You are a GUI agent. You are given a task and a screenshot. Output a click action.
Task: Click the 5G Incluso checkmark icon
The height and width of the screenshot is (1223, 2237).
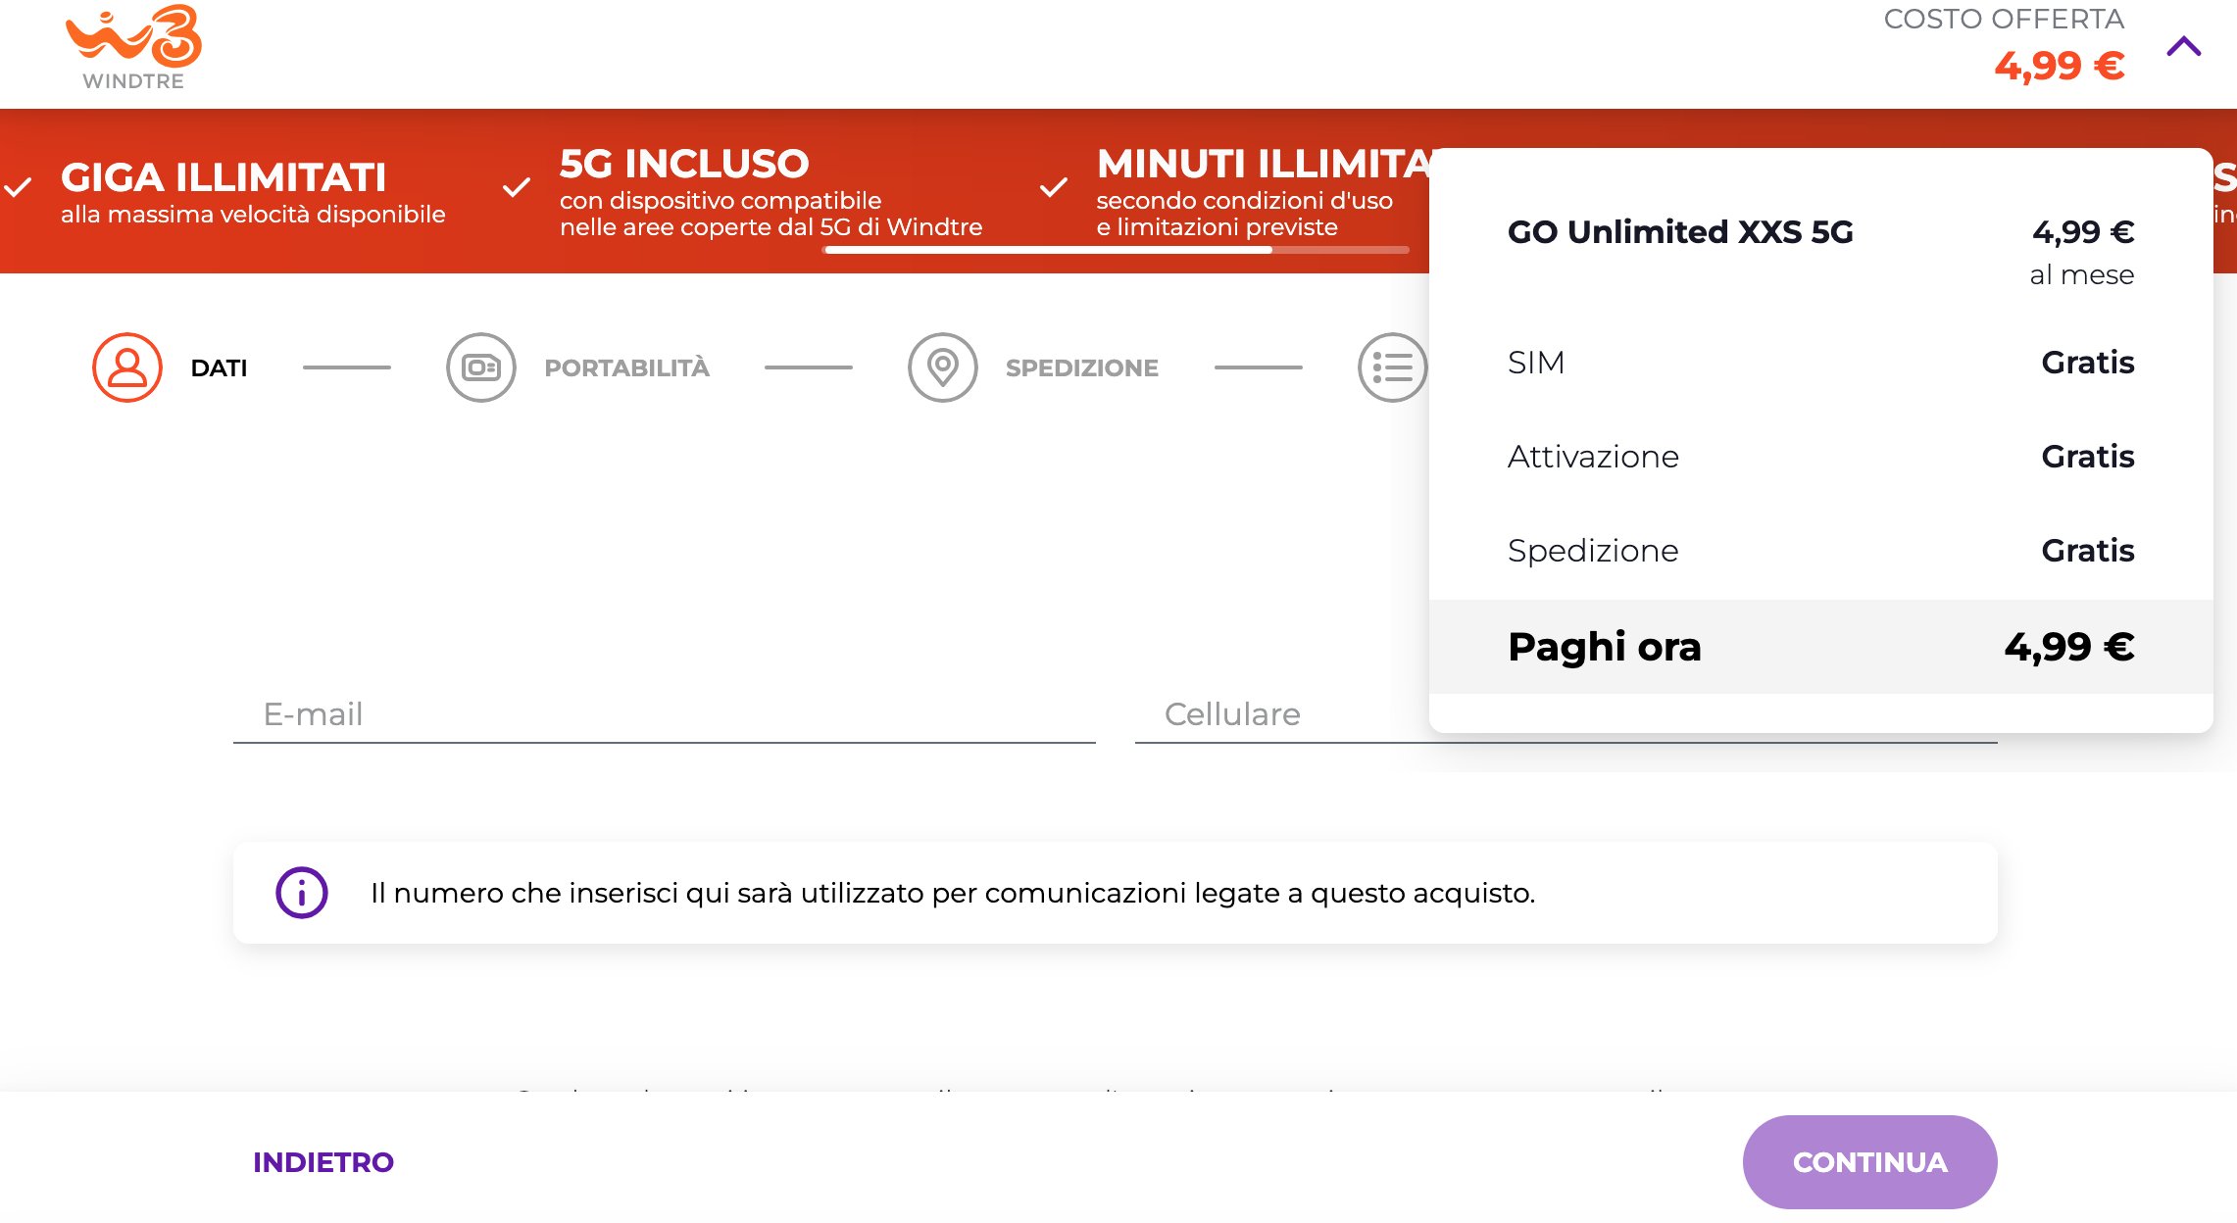tap(517, 187)
